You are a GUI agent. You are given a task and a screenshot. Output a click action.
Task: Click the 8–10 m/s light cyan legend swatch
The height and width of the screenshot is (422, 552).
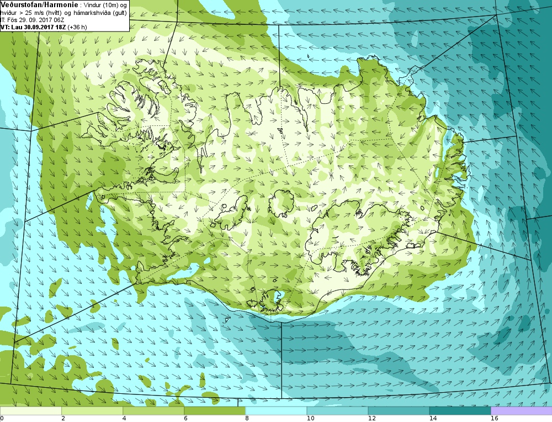(x=276, y=411)
